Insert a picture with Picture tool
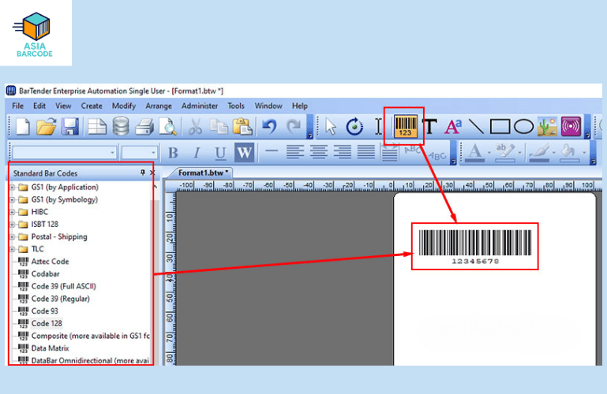 (x=547, y=127)
